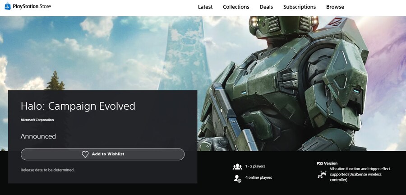Viewport: 406px width, 195px height.
Task: Open the Deals page
Action: coord(266,7)
